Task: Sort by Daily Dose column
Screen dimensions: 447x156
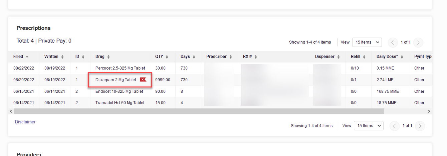Action: (x=402, y=57)
